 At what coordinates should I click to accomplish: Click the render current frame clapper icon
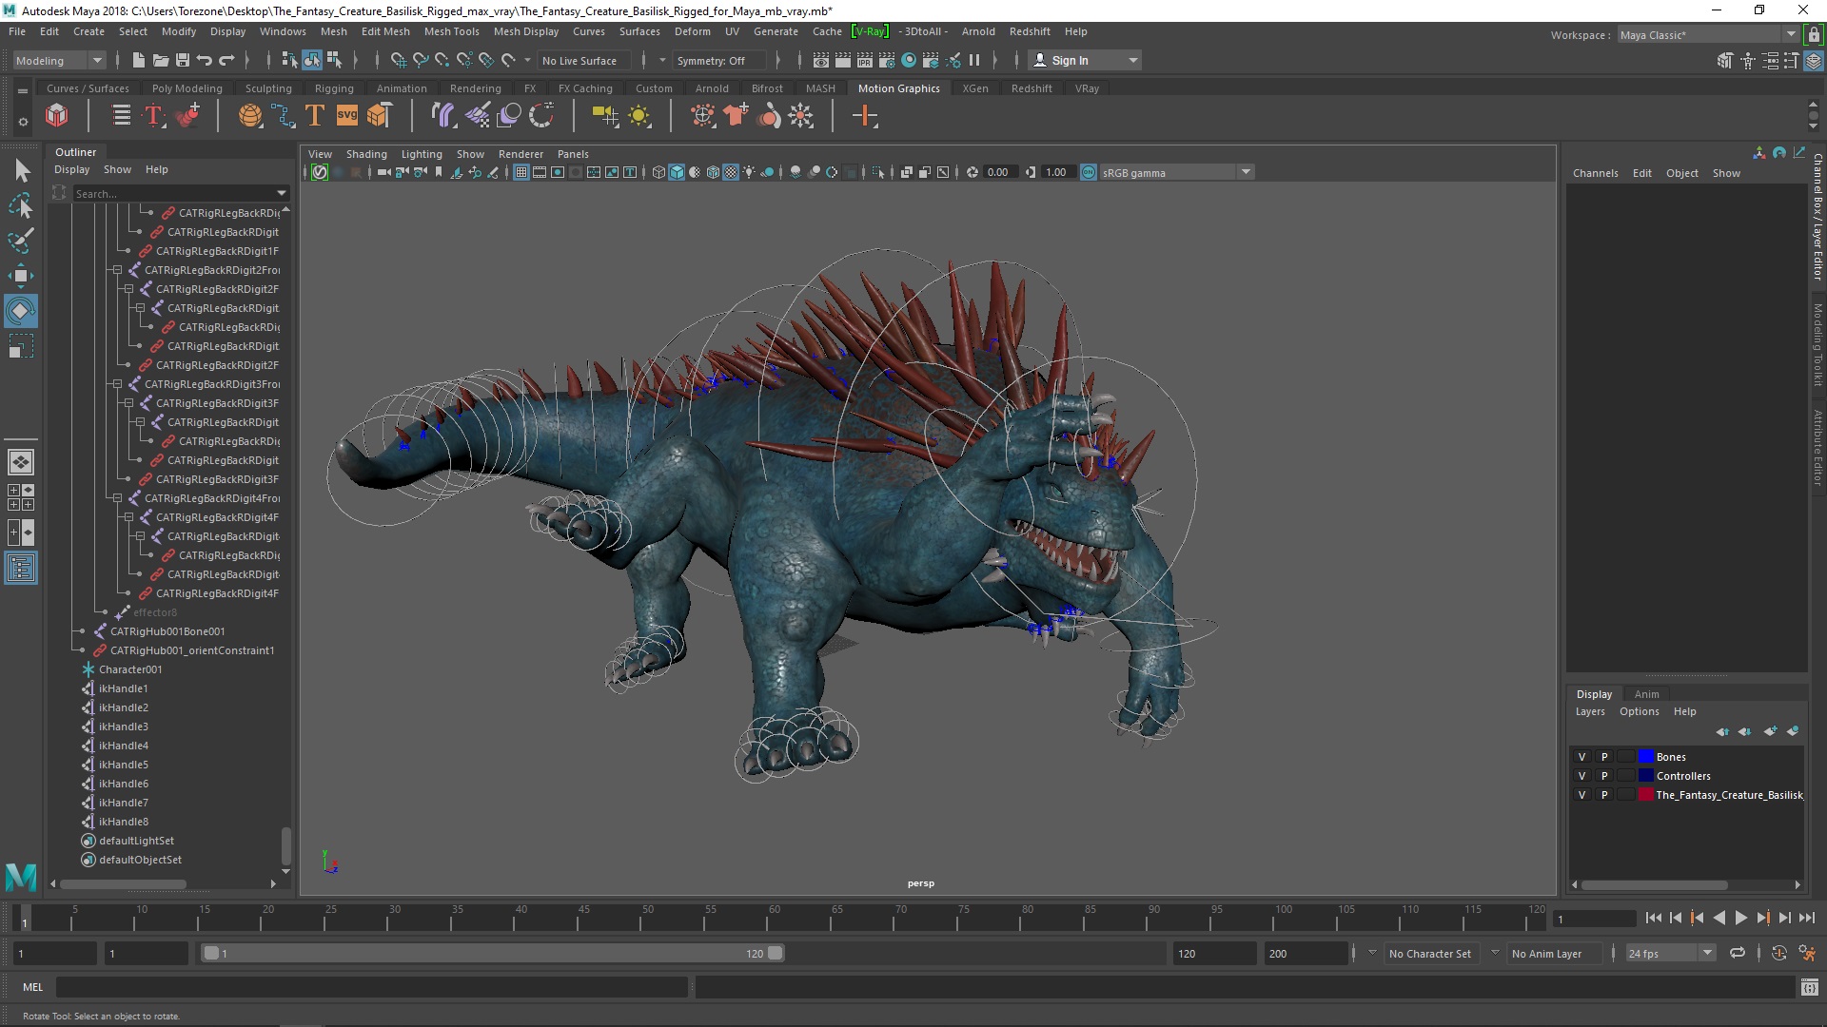(843, 60)
